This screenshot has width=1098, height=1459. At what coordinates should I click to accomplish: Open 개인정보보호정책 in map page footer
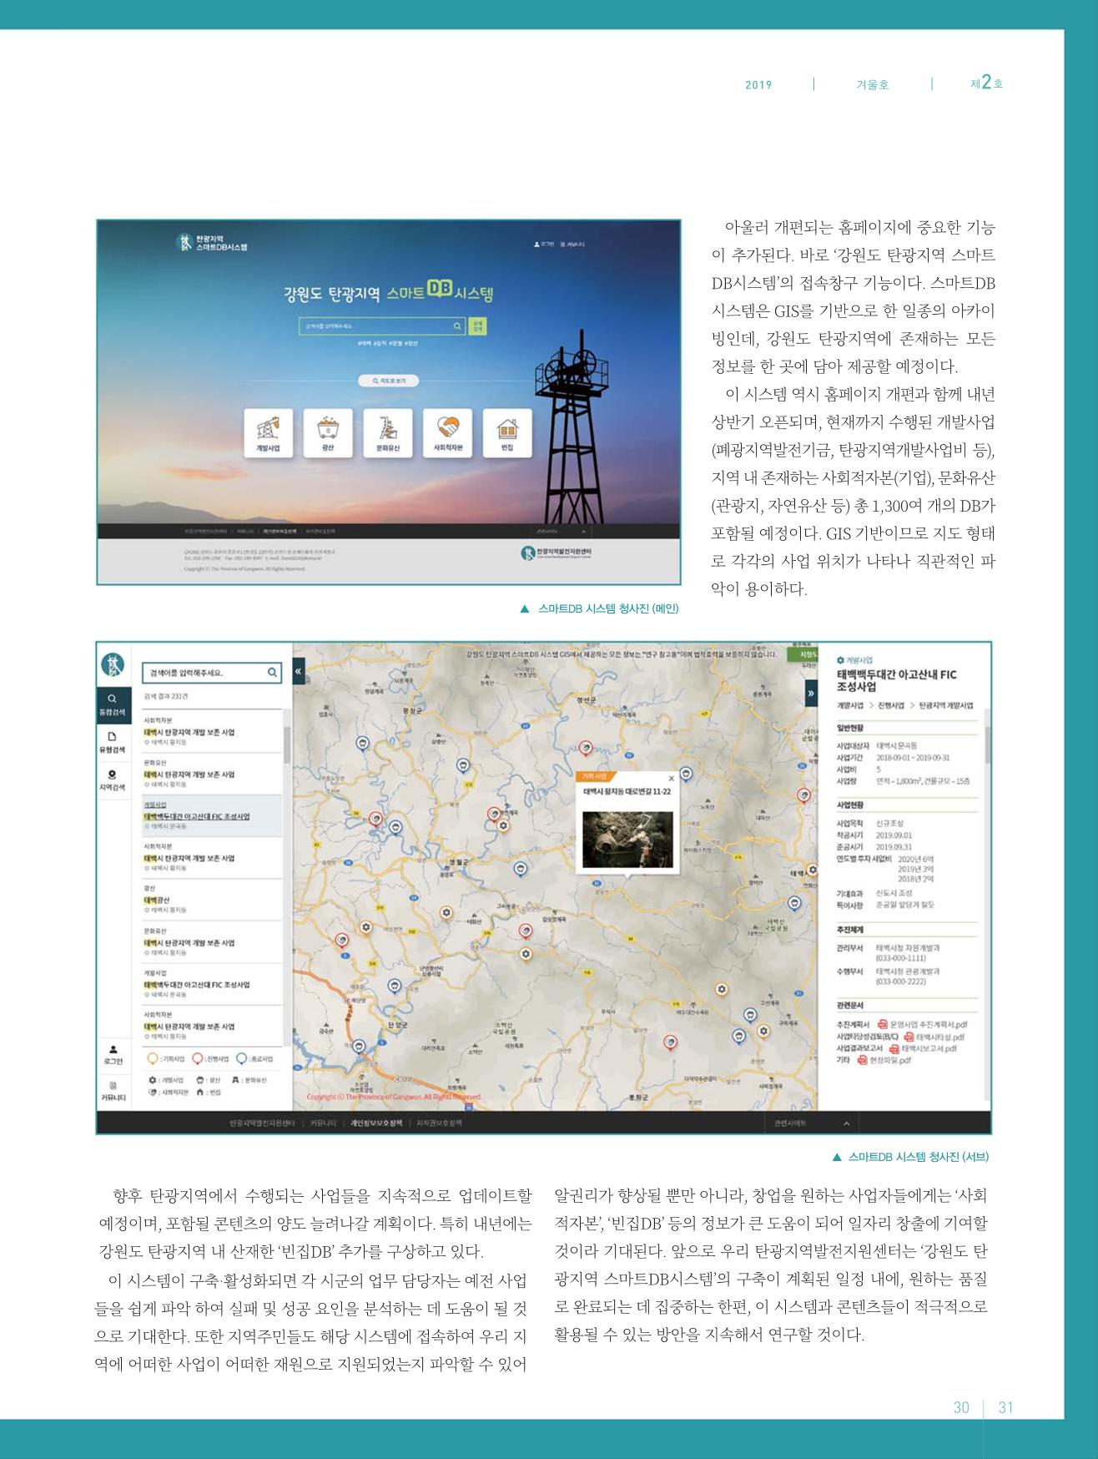(376, 1123)
